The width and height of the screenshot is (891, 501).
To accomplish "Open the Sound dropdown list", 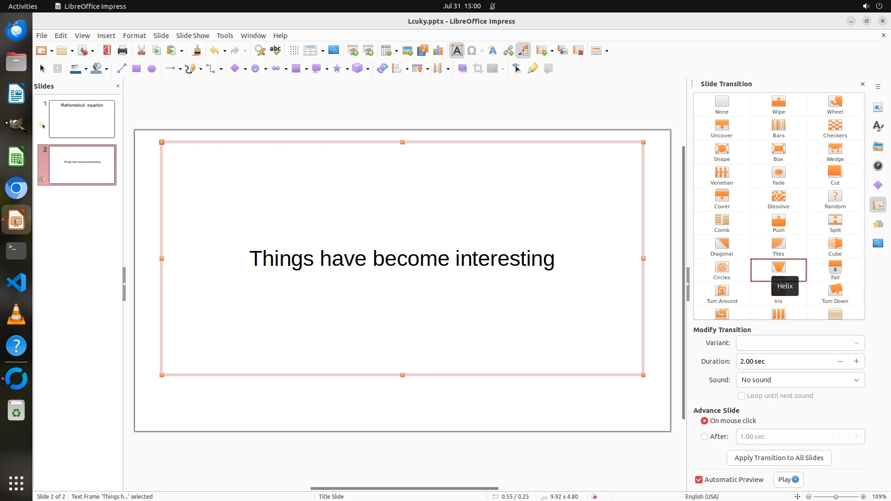I will pos(800,380).
